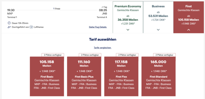Choose First Basic 105.158 Meilen fare
The image size is (205, 99).
click(x=47, y=76)
